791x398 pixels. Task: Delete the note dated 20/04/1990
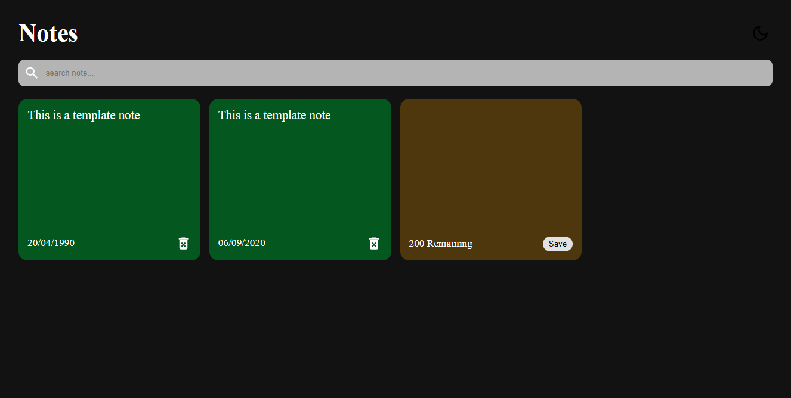pos(183,243)
